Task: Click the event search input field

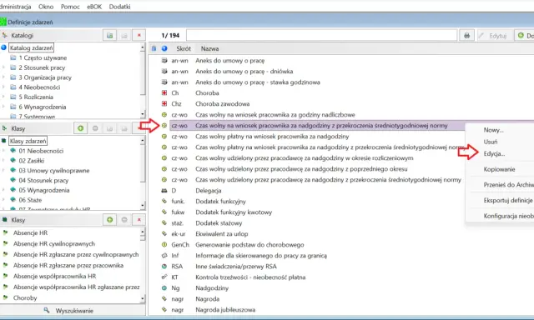Action: coord(321,35)
